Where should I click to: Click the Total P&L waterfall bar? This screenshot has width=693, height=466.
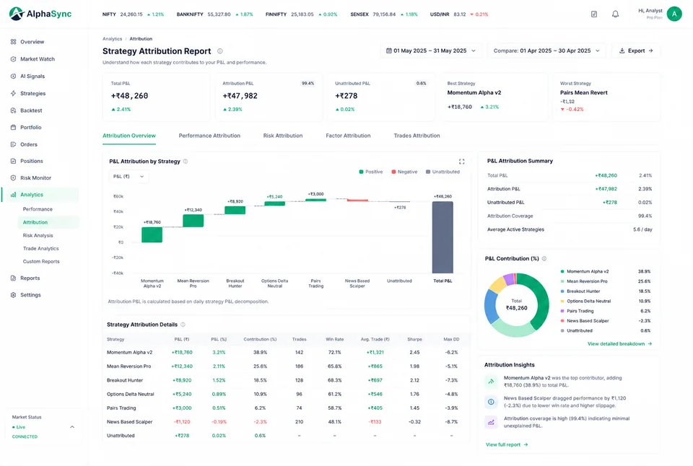443,237
